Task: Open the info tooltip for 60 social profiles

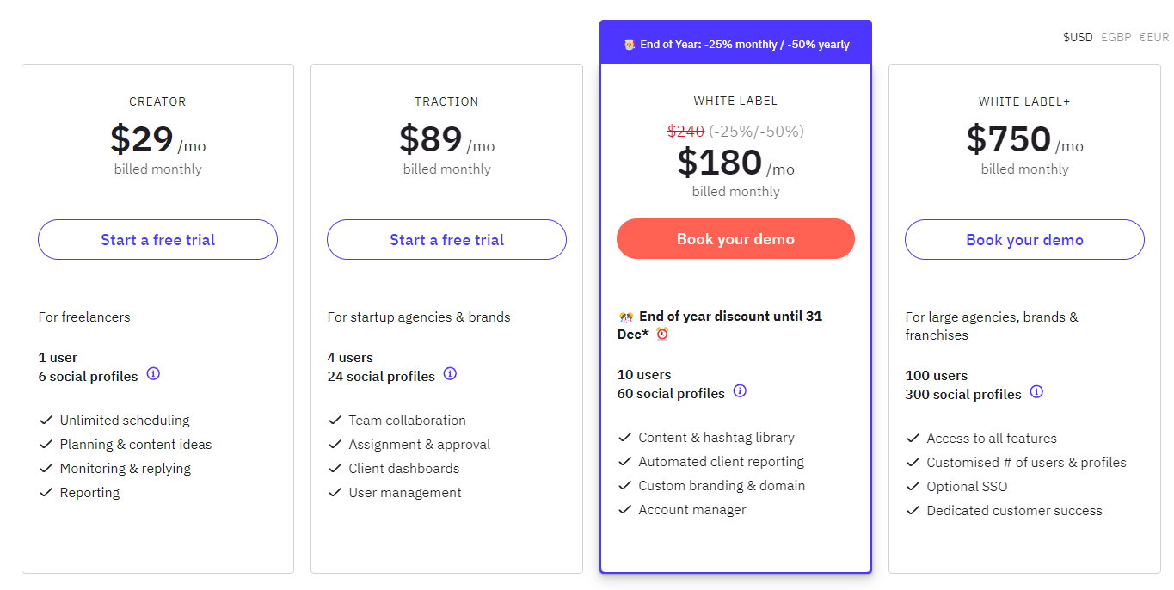Action: point(740,391)
